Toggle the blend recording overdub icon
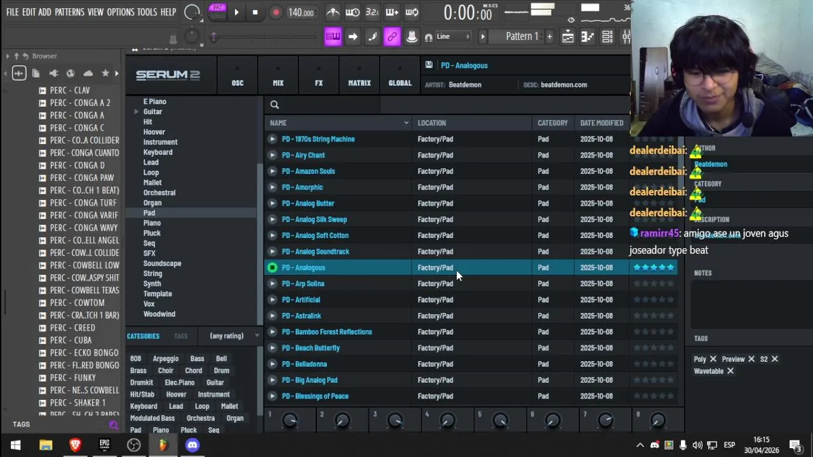The image size is (813, 457). click(392, 12)
